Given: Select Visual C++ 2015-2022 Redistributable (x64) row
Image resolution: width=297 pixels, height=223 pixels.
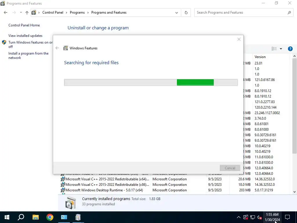Looking at the screenshot, I should (x=175, y=179).
